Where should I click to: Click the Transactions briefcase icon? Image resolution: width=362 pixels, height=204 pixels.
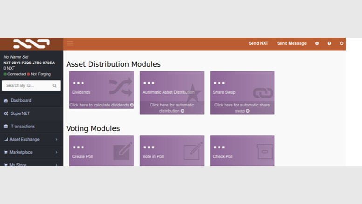point(6,127)
